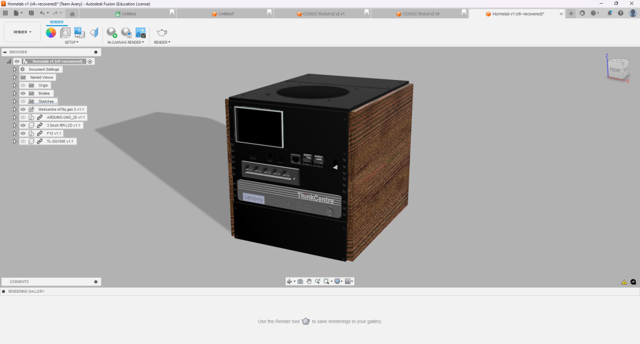This screenshot has width=640, height=344.
Task: Show TL-SG105E component via eye icon
Action: 23,141
